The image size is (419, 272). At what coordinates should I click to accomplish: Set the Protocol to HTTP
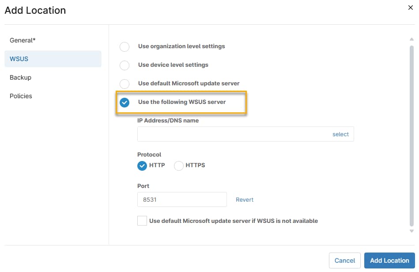pos(142,165)
